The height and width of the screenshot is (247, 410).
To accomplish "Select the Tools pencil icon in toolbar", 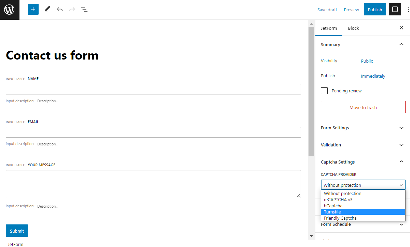I will pos(47,9).
